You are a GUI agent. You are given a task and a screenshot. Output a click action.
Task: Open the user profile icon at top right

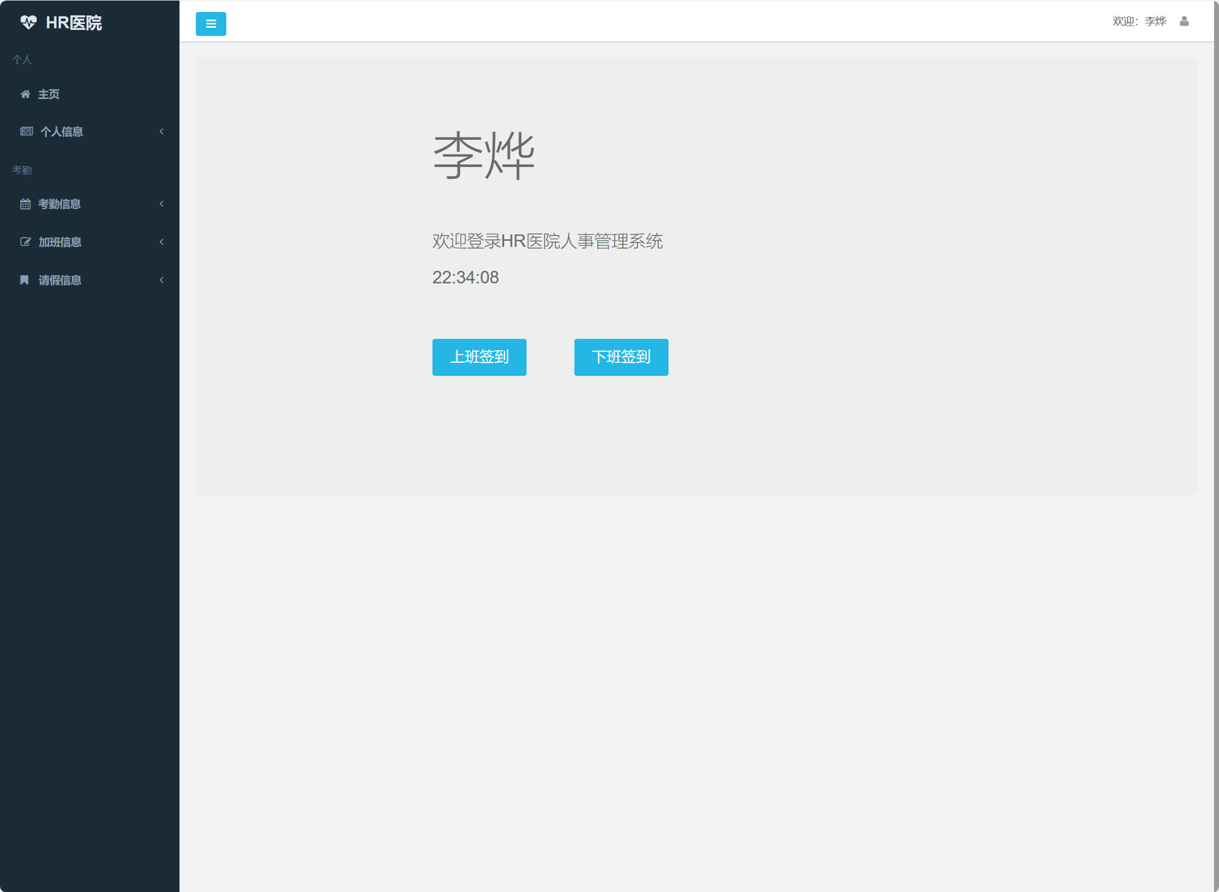tap(1184, 21)
